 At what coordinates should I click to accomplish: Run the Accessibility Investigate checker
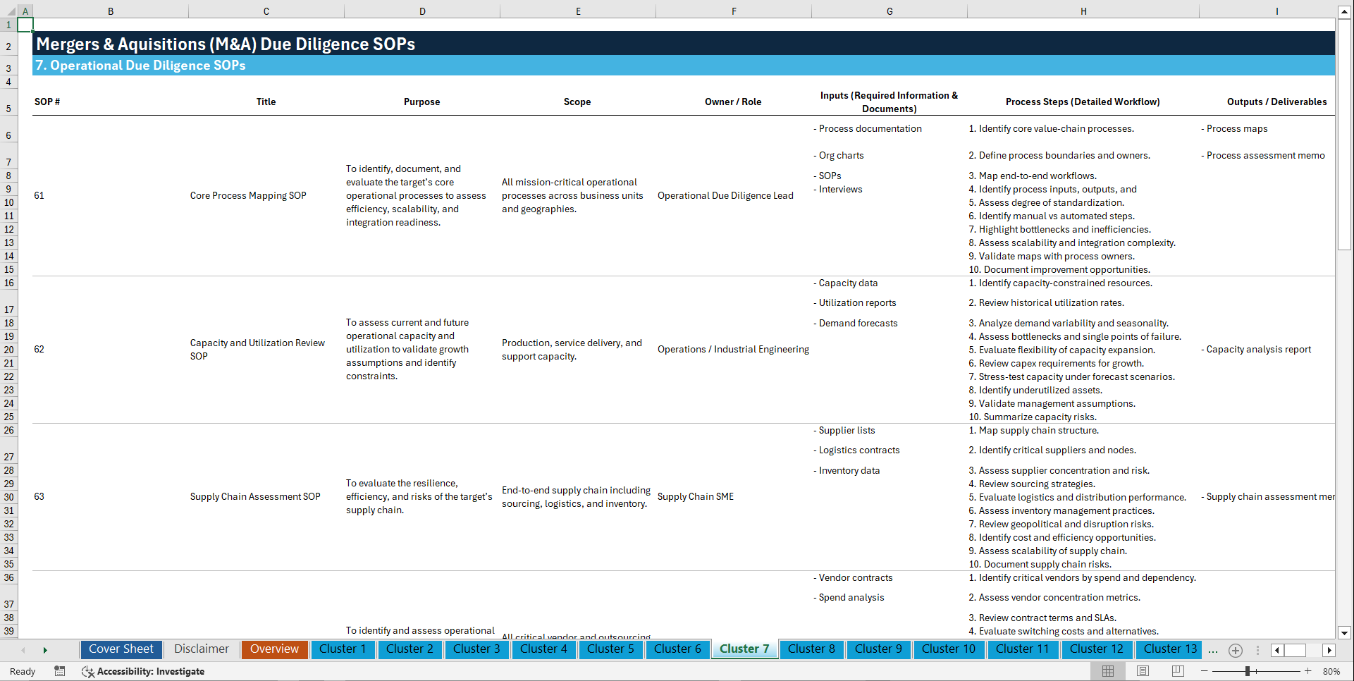pos(144,671)
